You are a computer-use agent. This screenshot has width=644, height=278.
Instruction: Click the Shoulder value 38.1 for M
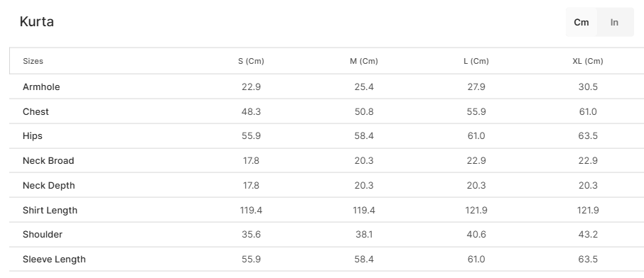pyautogui.click(x=364, y=235)
